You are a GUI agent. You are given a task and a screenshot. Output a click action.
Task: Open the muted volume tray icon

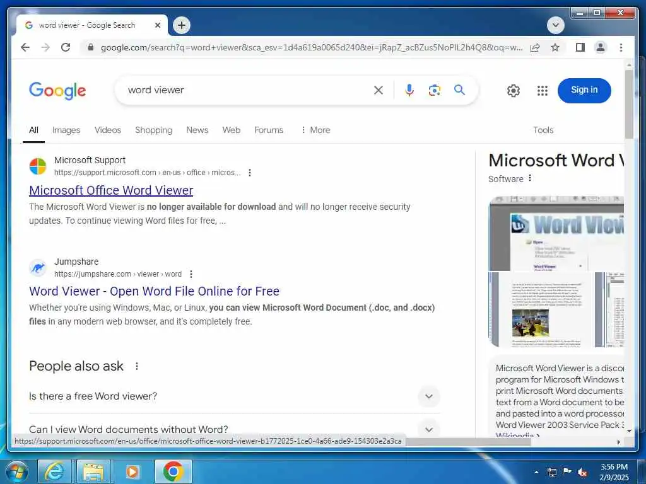point(582,472)
